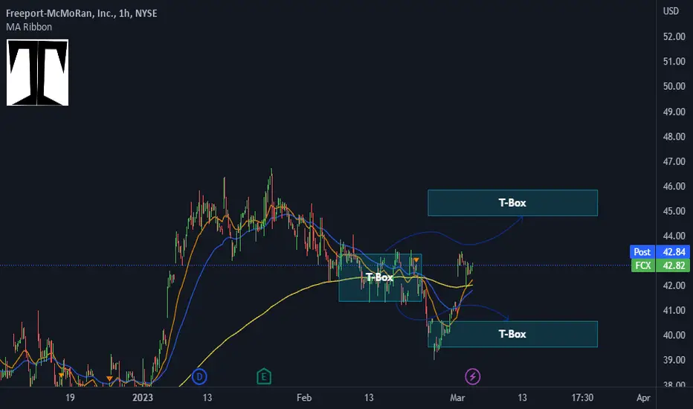Image resolution: width=693 pixels, height=409 pixels.
Task: Click the orange triangle marker inside middle T-Box
Action: (x=416, y=260)
